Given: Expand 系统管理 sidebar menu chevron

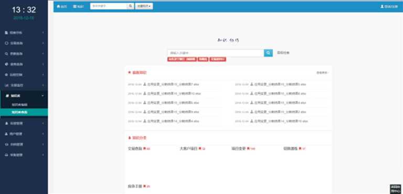Looking at the screenshot, I should (x=43, y=123).
